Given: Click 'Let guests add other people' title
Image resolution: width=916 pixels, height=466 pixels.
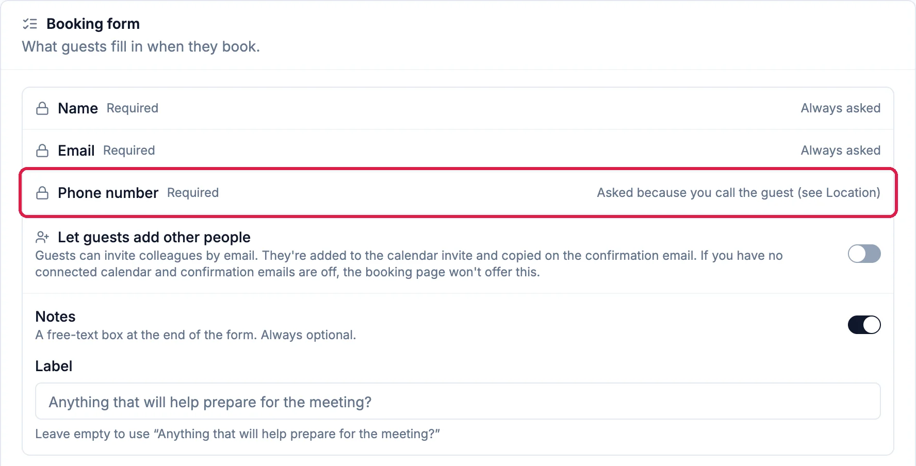Looking at the screenshot, I should point(154,237).
